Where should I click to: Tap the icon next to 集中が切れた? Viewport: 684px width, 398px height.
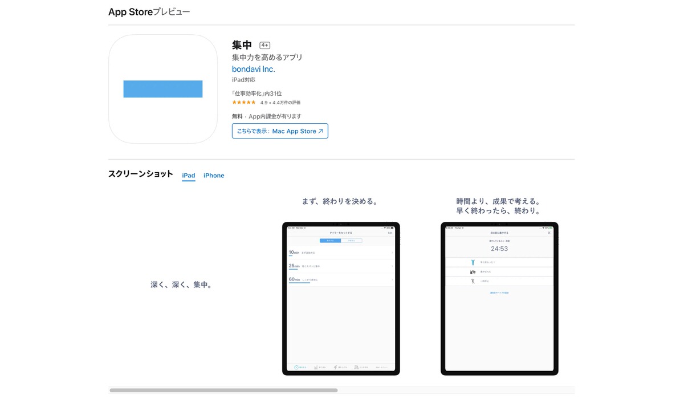pyautogui.click(x=473, y=271)
